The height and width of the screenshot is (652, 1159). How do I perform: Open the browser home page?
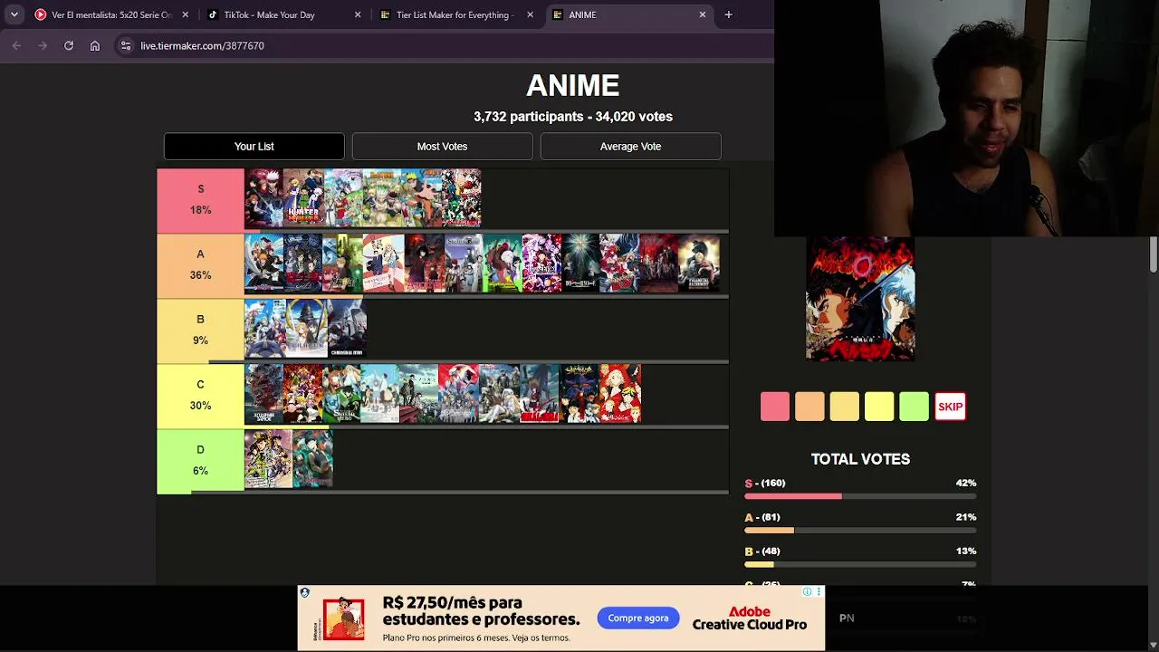(95, 45)
